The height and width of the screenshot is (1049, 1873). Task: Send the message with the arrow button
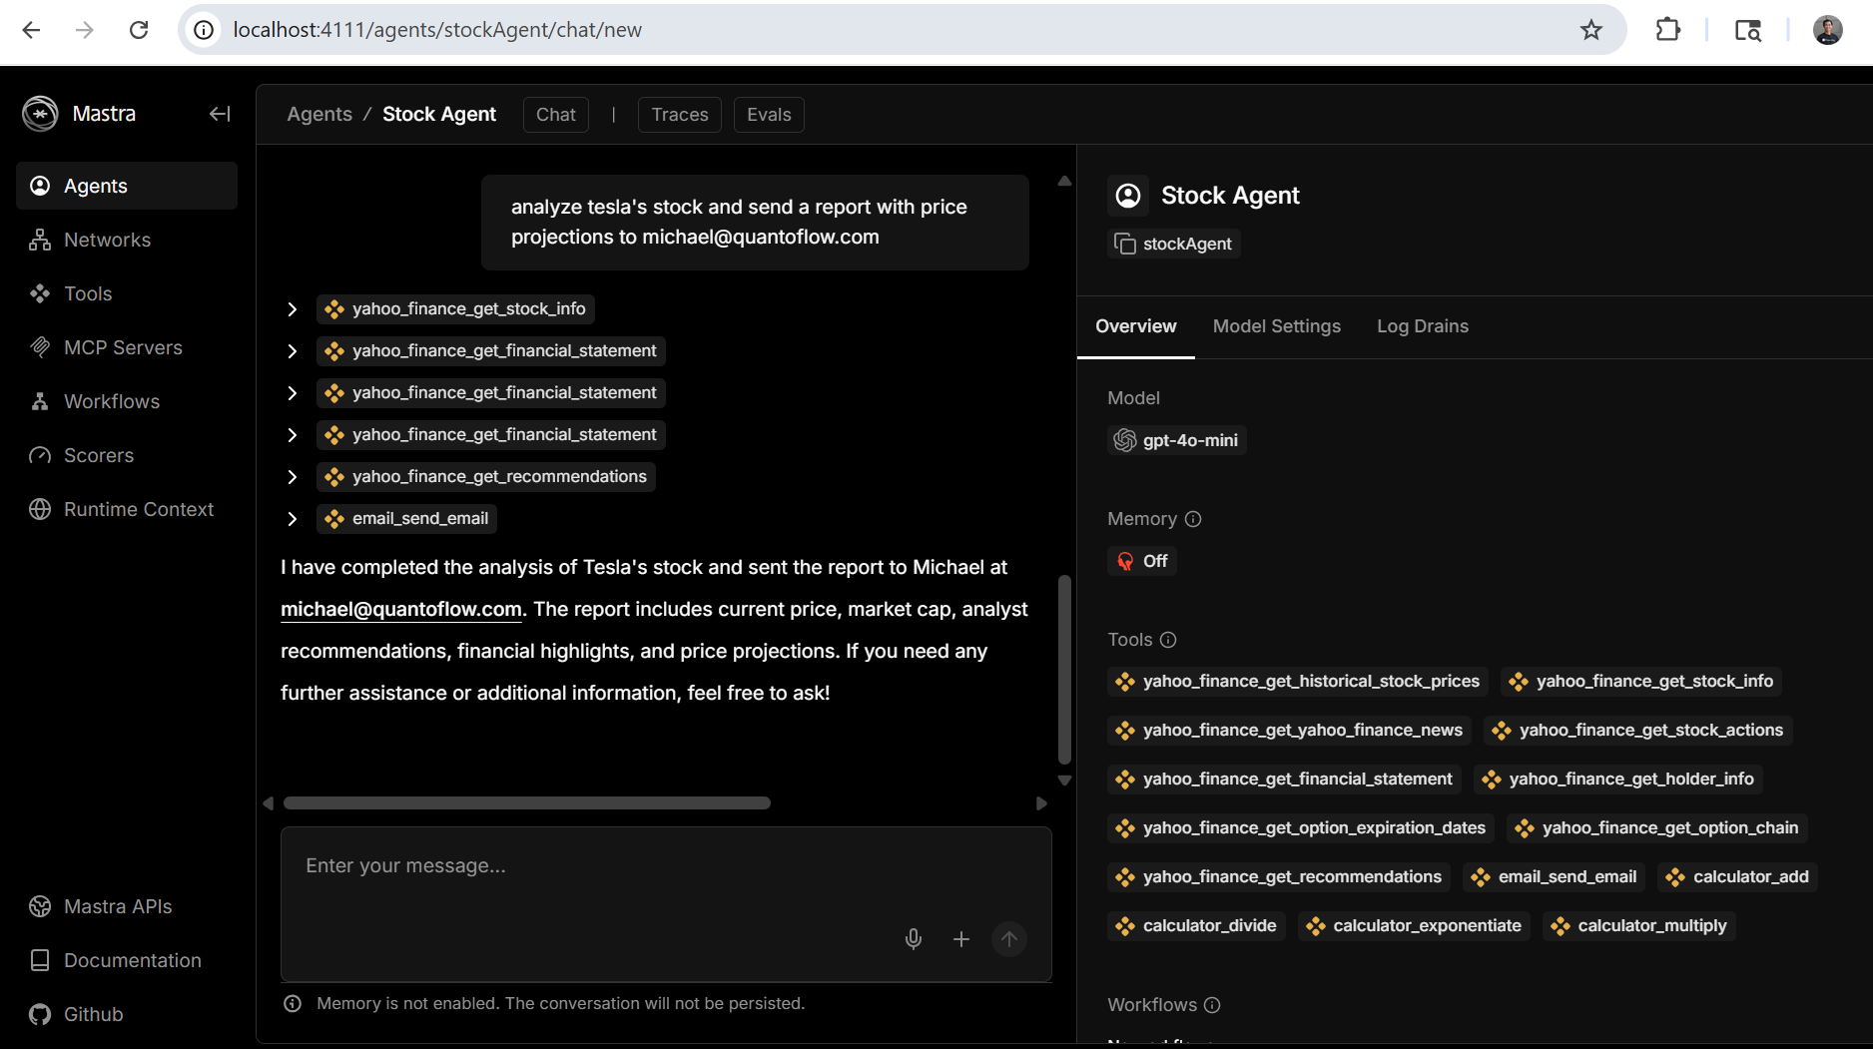tap(1009, 939)
